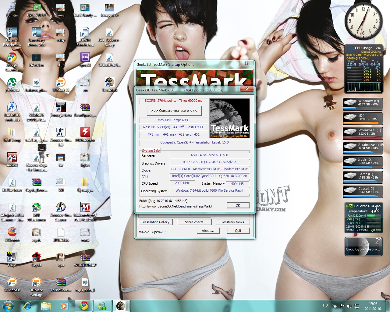Image resolution: width=390 pixels, height=312 pixels.
Task: Open taskbar clock showing 19:03
Action: point(373,306)
